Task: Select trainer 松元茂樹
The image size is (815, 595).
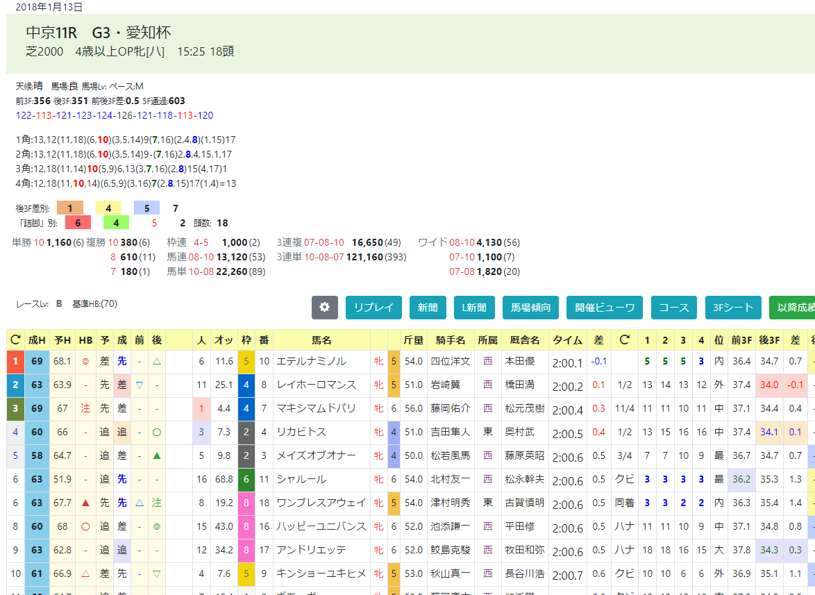Action: pos(525,408)
